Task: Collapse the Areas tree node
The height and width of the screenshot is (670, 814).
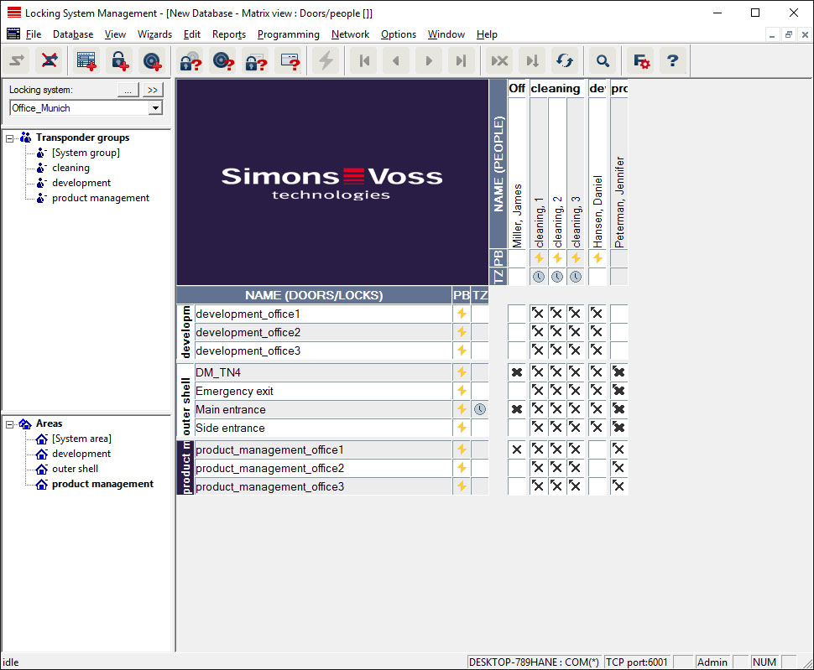Action: tap(10, 423)
